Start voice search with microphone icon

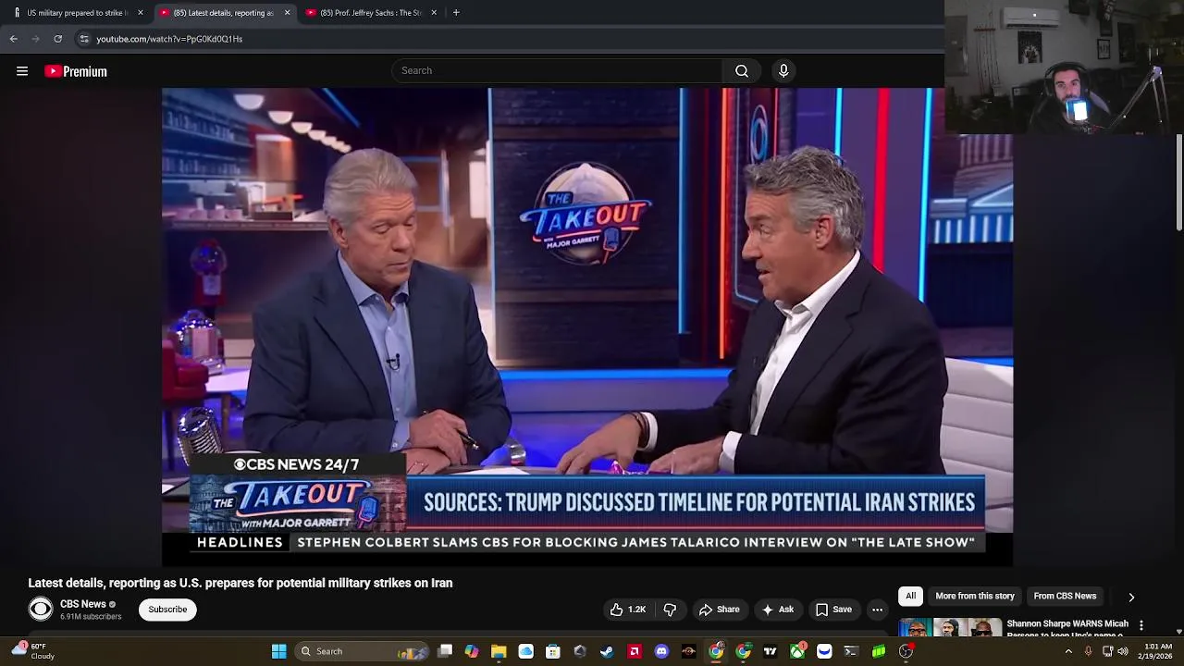[x=783, y=70]
